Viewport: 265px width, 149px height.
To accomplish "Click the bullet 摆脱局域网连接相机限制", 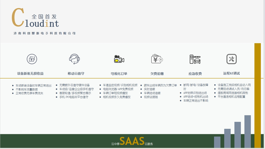I will 233,93.
